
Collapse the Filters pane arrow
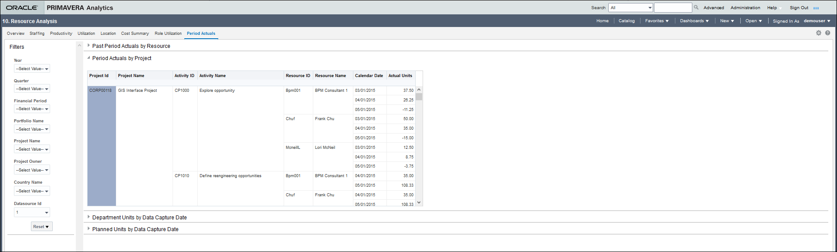[x=79, y=45]
